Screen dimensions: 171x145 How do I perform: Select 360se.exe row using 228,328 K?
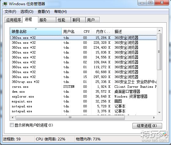83,43
